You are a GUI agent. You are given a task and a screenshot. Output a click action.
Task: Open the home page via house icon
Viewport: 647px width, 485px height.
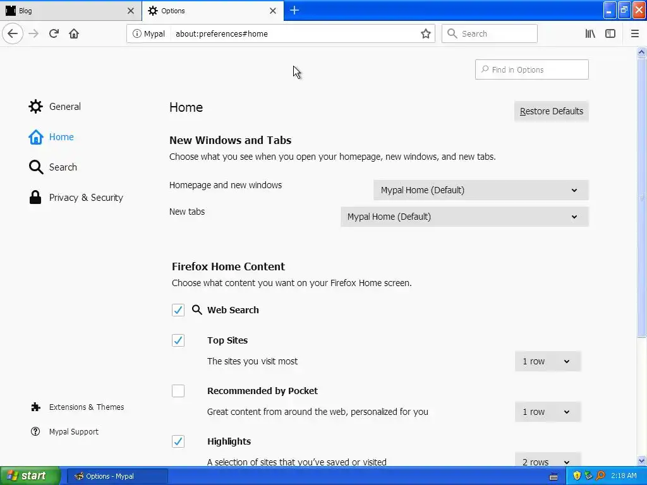74,33
